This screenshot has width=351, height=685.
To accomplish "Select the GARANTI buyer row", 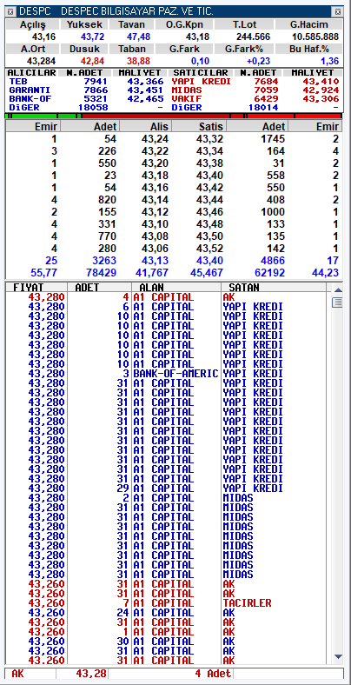I will click(86, 90).
